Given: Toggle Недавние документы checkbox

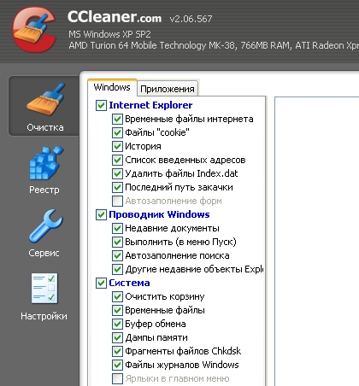Looking at the screenshot, I should (117, 228).
